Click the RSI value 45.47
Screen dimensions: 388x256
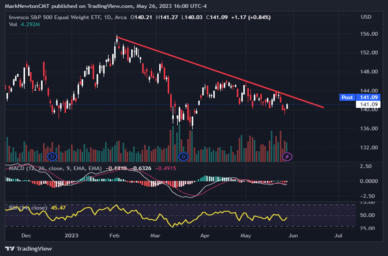tap(58, 207)
